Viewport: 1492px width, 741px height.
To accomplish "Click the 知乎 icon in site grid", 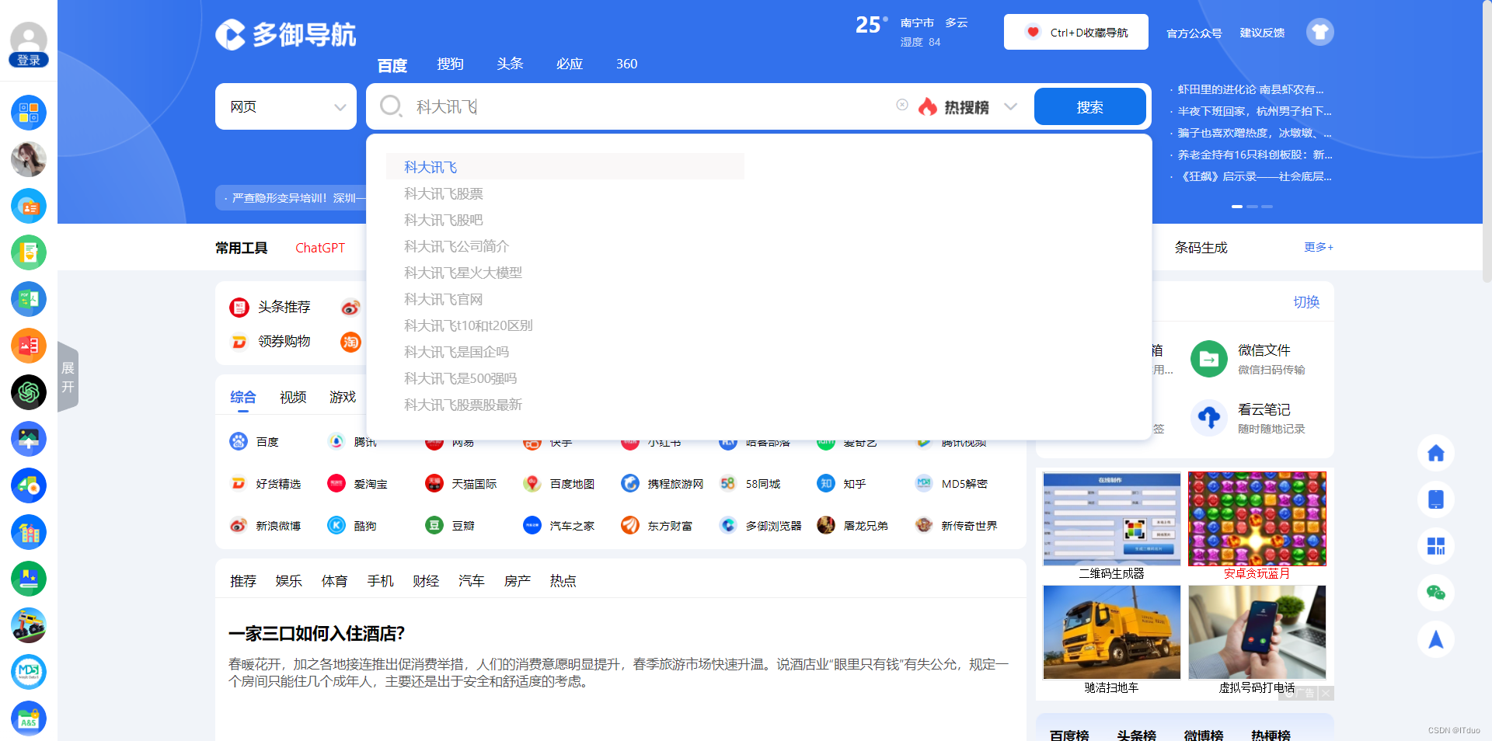I will (826, 483).
